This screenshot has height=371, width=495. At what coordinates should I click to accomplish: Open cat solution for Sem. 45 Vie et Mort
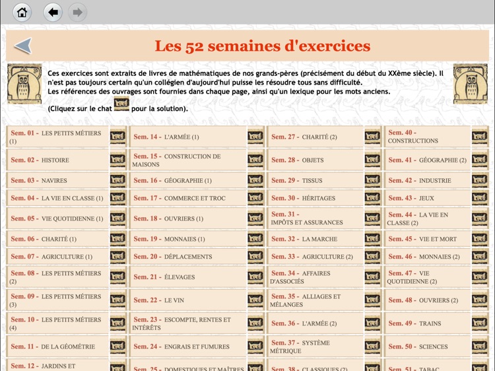(480, 239)
